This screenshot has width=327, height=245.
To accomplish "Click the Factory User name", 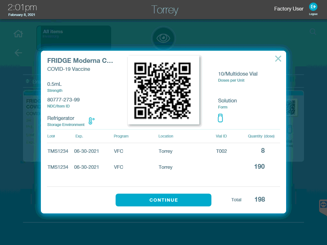I will 289,9.
